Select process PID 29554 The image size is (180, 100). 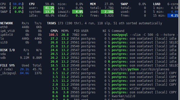75,39
